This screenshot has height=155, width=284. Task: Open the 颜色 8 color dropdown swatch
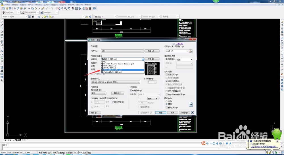tap(106, 17)
